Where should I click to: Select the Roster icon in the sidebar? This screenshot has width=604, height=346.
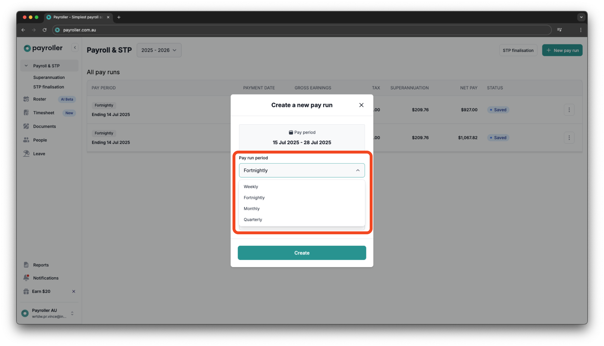26,99
